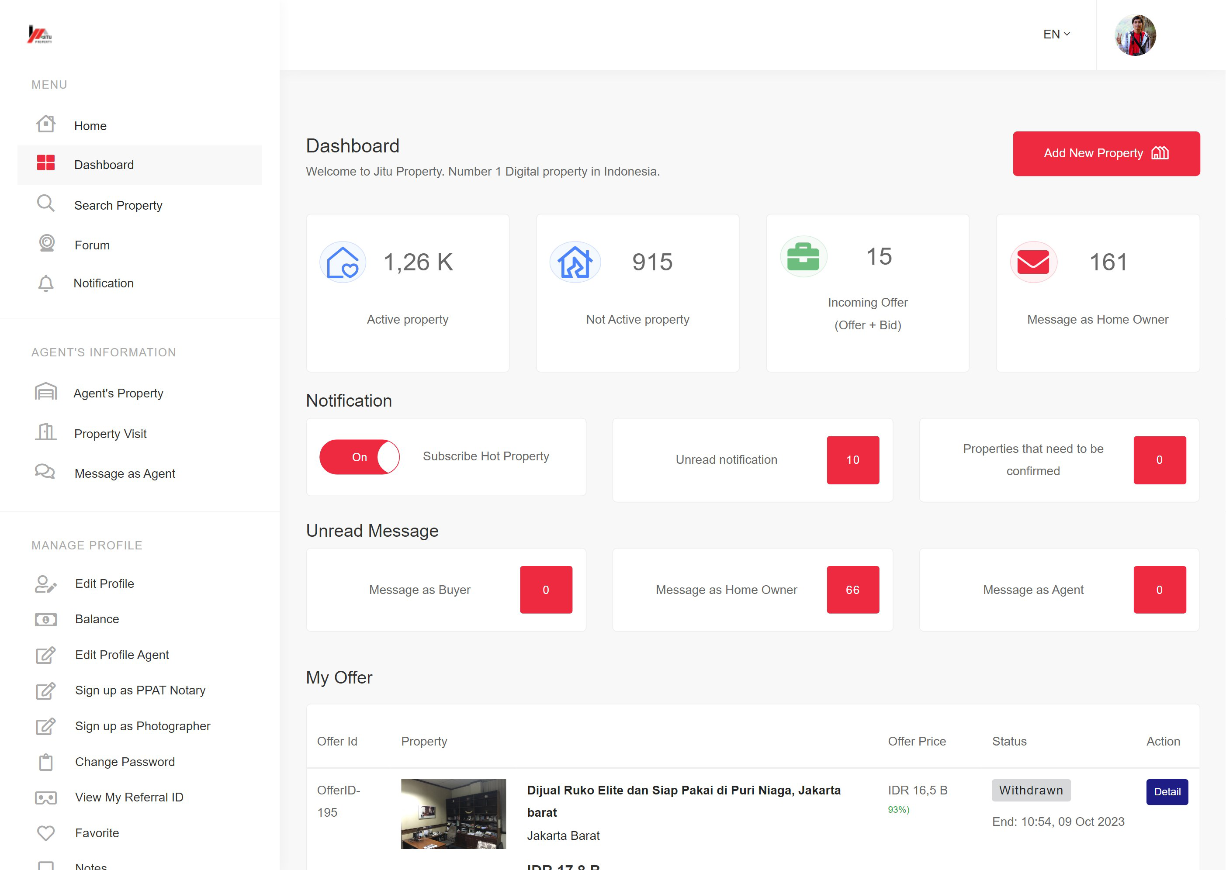The image size is (1226, 870).
Task: Click the Unread notification count 10
Action: point(853,459)
